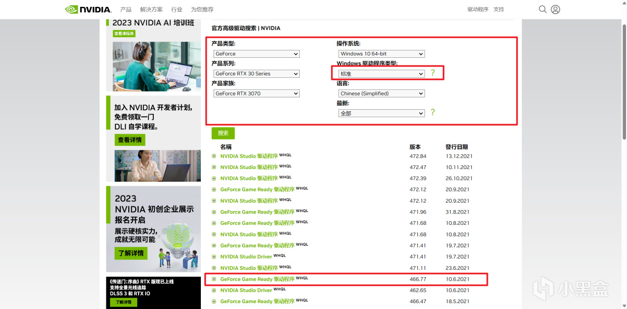Viewport: 627px width, 309px height.
Task: Open 最新 dropdown showing 全部
Action: point(382,113)
